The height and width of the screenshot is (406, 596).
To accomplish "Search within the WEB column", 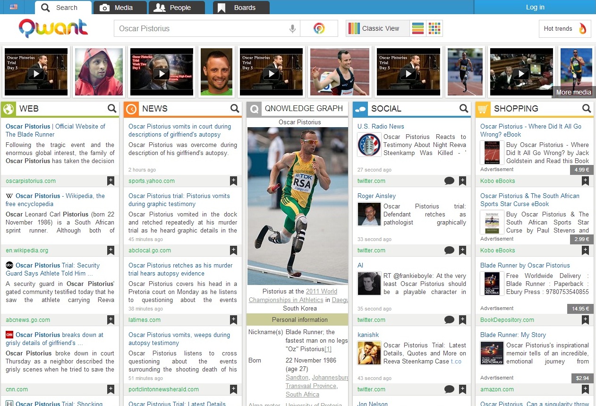I will coord(112,109).
